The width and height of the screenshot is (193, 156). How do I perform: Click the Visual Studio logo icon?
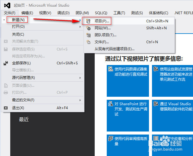tap(7, 5)
